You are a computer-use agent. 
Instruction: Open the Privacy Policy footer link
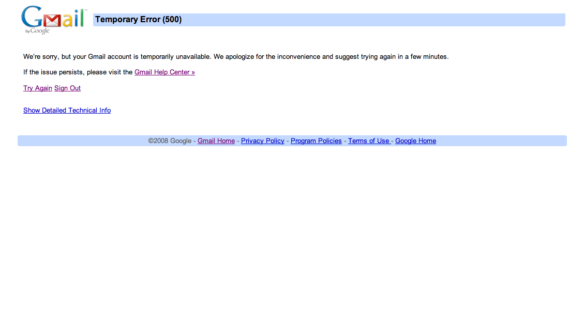tap(262, 141)
